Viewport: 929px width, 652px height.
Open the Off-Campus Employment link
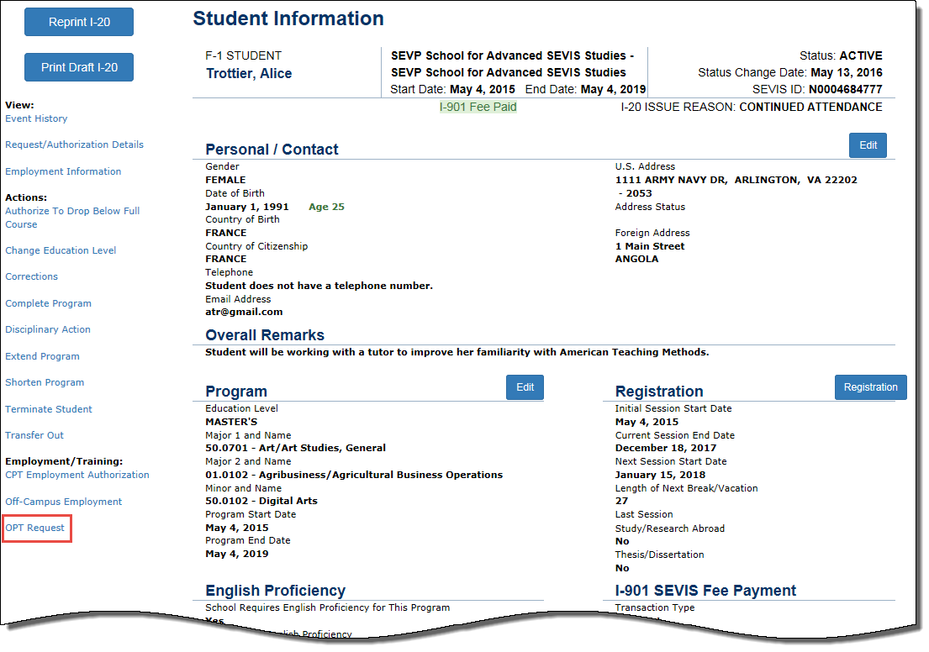(x=63, y=502)
